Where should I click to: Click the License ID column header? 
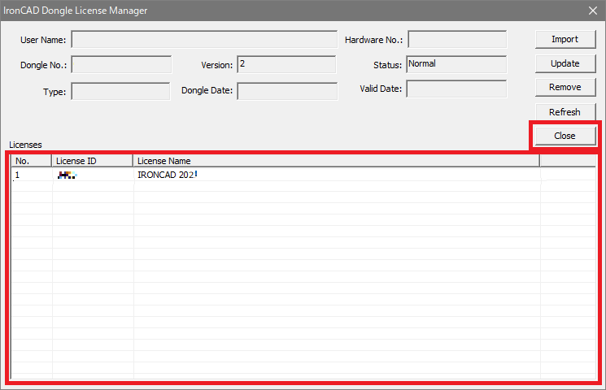(92, 161)
